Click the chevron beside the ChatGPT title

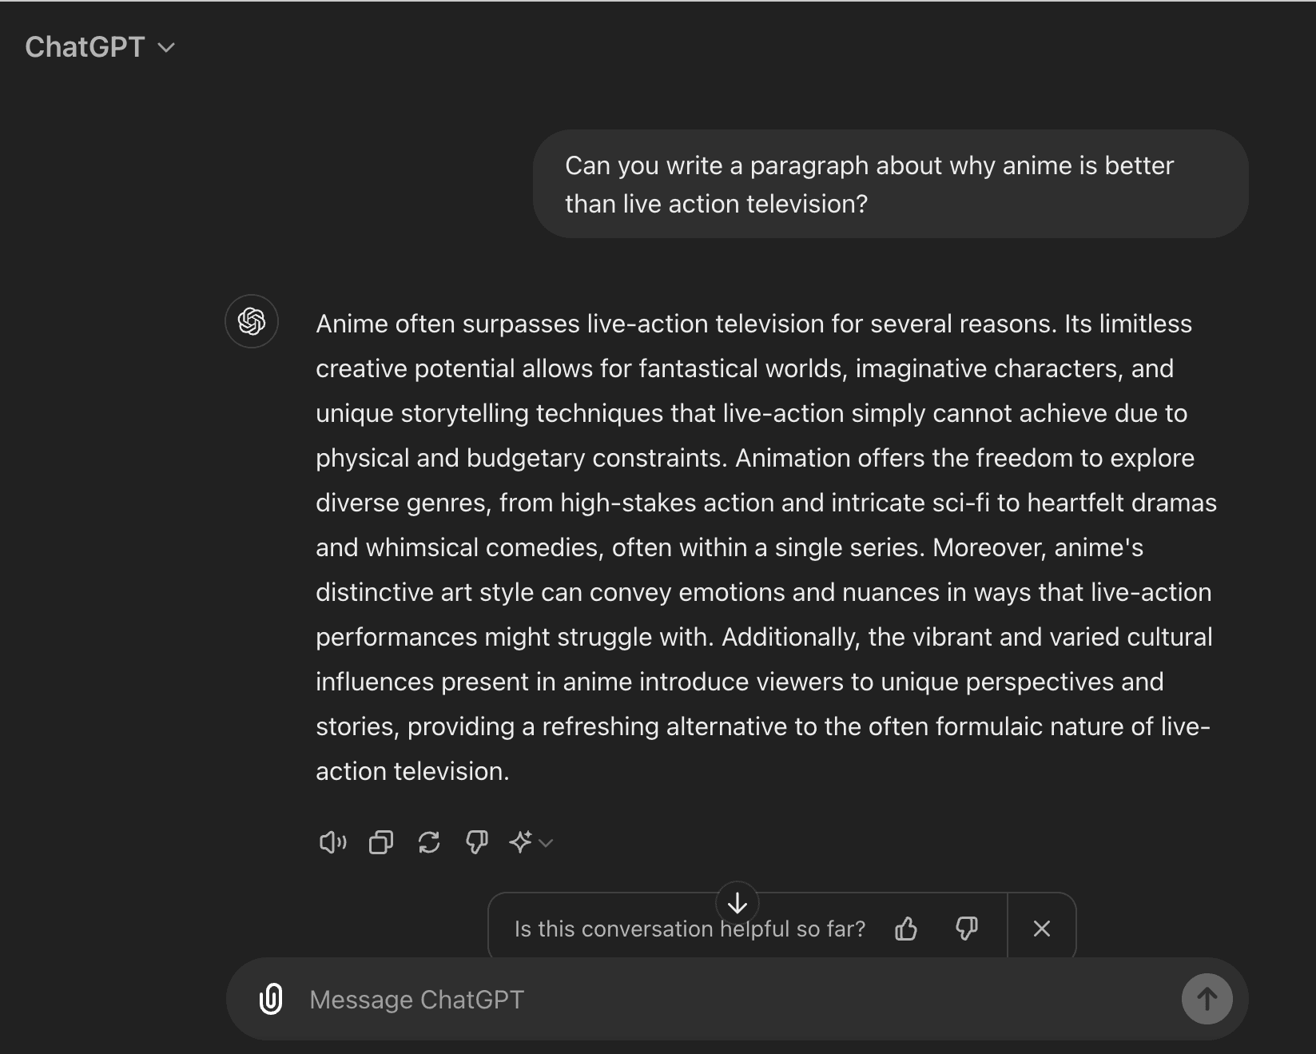[x=167, y=48]
